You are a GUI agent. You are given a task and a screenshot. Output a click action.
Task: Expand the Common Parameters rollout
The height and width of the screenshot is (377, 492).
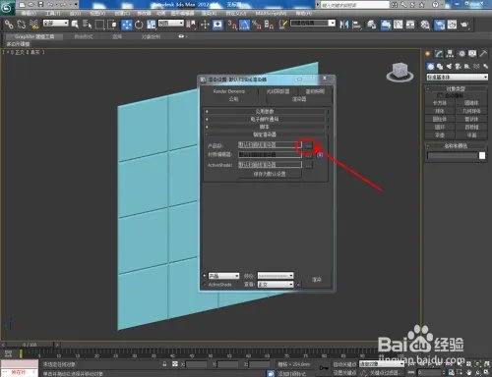point(265,111)
